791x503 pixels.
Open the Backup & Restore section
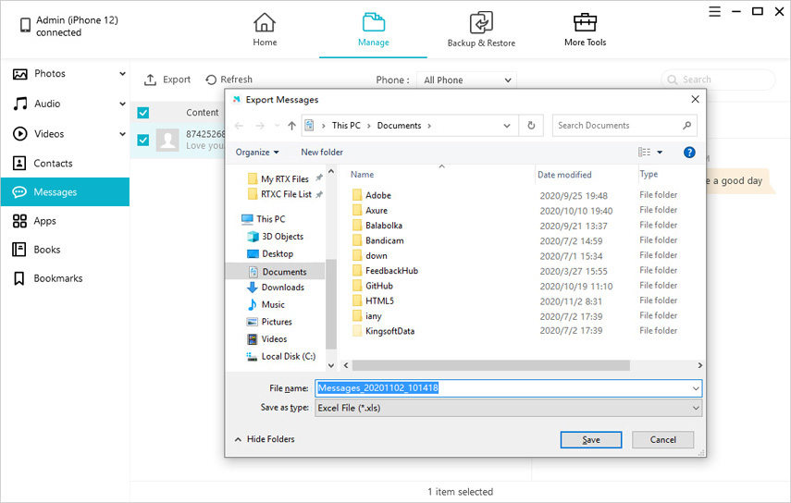coord(481,23)
